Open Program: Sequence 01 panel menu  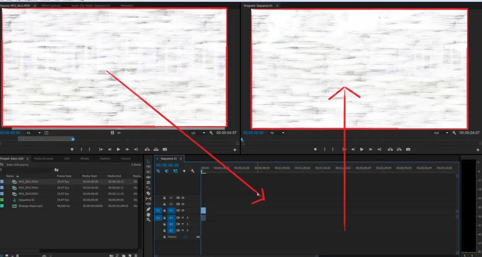[277, 6]
